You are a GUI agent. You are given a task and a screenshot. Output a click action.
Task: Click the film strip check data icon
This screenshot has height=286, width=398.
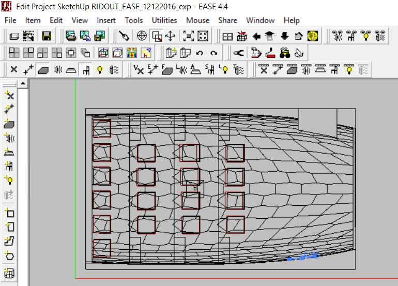tap(28, 36)
